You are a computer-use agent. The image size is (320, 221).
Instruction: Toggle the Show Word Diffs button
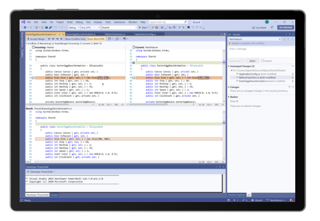96,39
